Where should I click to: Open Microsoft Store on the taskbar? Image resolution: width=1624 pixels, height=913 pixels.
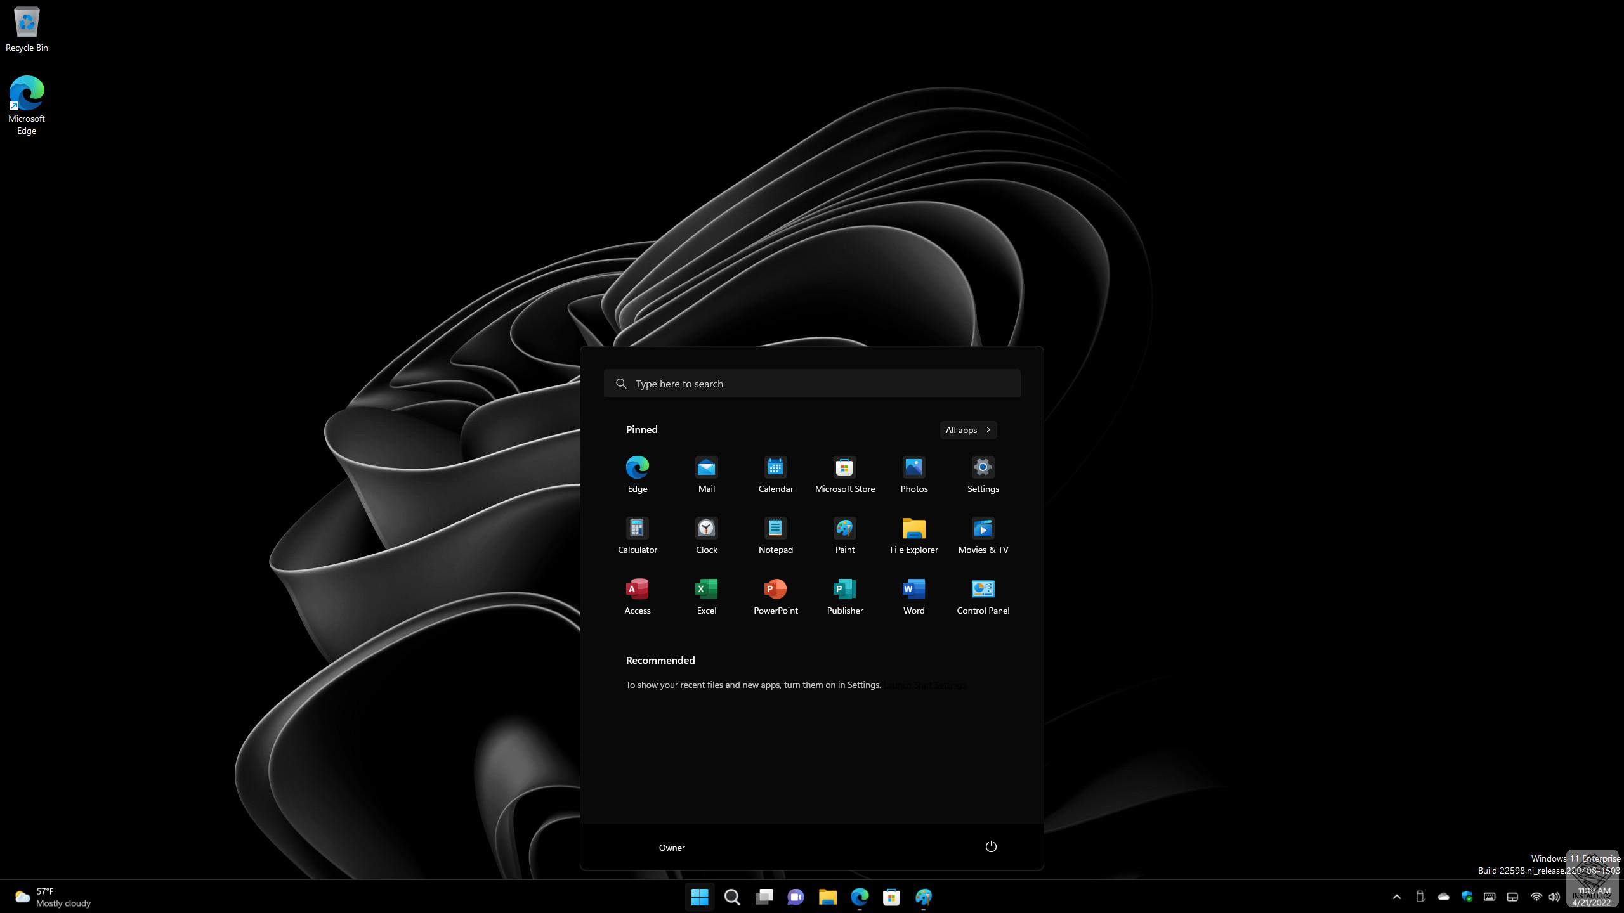pos(891,897)
